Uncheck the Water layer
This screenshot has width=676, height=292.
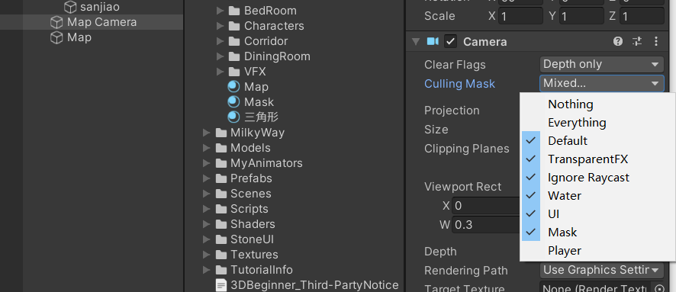pos(598,196)
